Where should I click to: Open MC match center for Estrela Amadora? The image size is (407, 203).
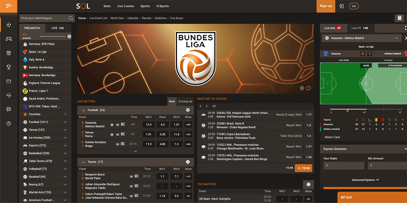[123, 144]
